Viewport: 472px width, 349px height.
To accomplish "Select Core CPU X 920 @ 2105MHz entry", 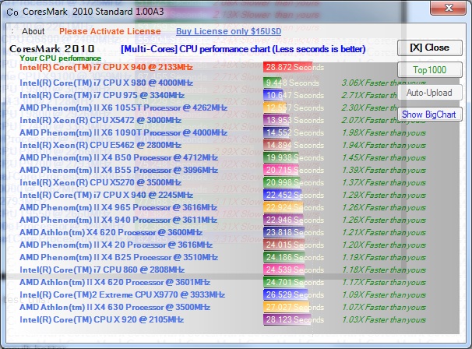I will [x=102, y=320].
